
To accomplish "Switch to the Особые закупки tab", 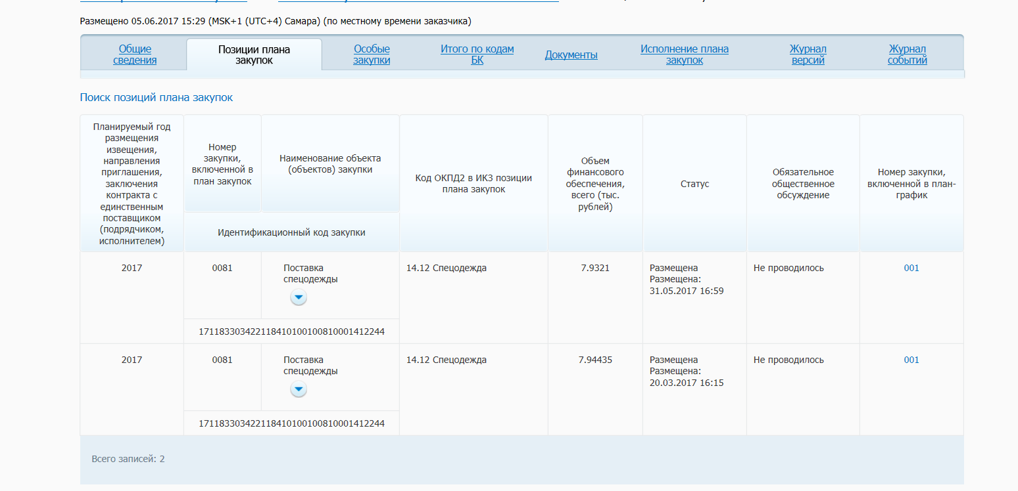I will click(x=372, y=54).
